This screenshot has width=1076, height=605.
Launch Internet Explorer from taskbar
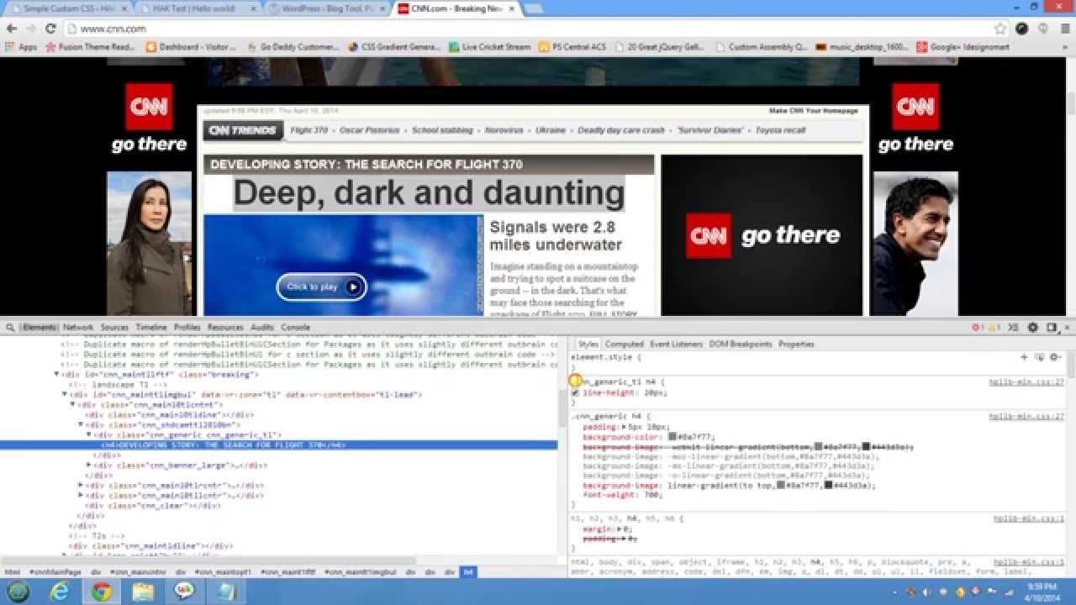tap(60, 592)
